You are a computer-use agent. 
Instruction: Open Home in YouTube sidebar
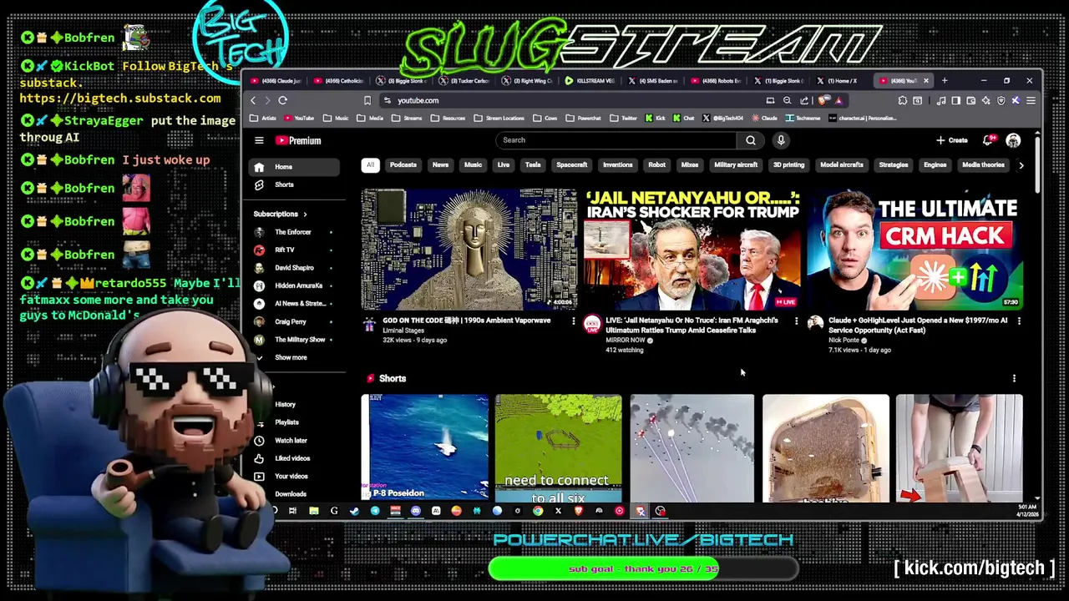pos(294,167)
